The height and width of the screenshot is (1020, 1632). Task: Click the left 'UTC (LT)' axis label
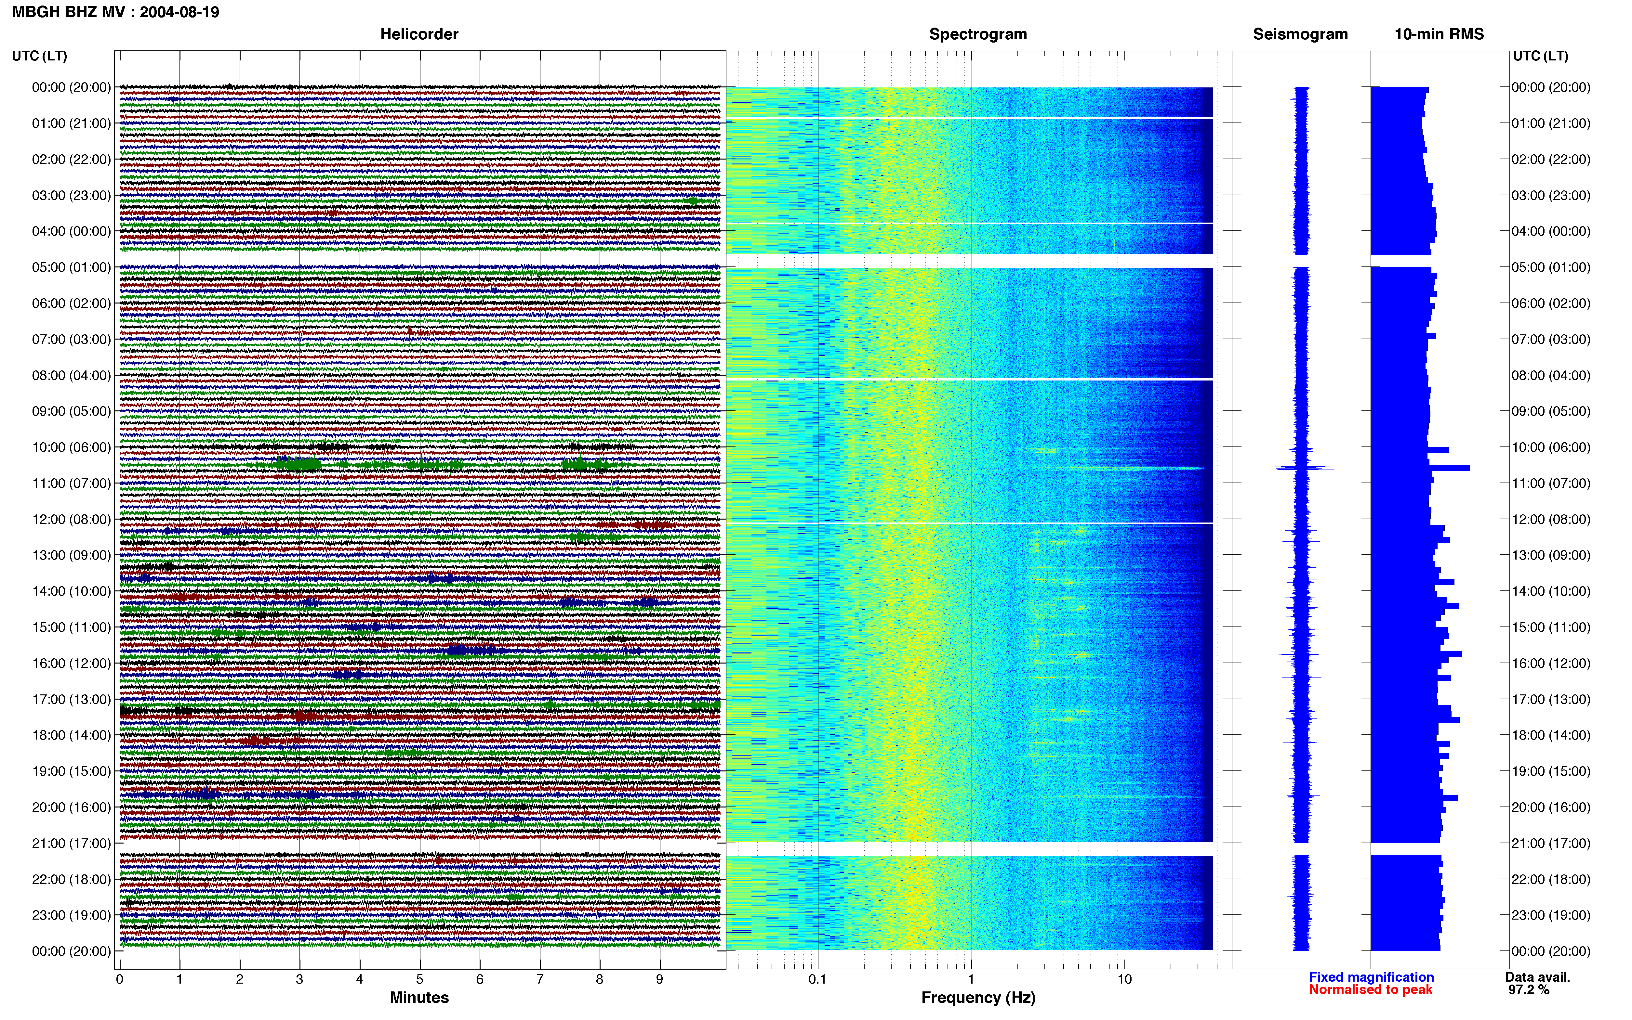39,56
